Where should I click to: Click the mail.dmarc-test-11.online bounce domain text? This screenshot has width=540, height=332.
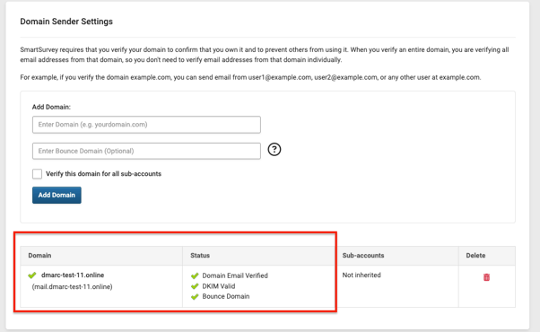pyautogui.click(x=73, y=286)
